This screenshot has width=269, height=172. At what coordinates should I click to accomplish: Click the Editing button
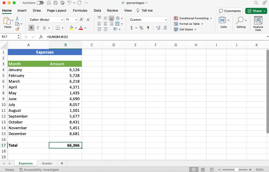click(241, 22)
